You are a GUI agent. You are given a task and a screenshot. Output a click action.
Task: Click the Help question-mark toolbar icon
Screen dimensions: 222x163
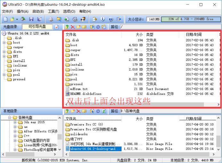[111, 19]
